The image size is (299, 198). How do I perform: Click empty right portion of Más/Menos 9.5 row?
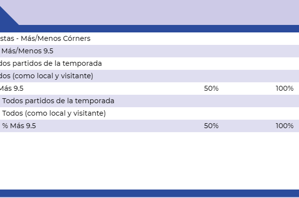click(x=176, y=51)
